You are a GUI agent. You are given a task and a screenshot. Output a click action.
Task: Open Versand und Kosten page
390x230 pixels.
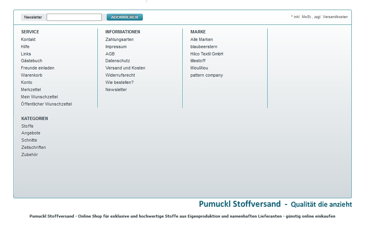coord(125,68)
